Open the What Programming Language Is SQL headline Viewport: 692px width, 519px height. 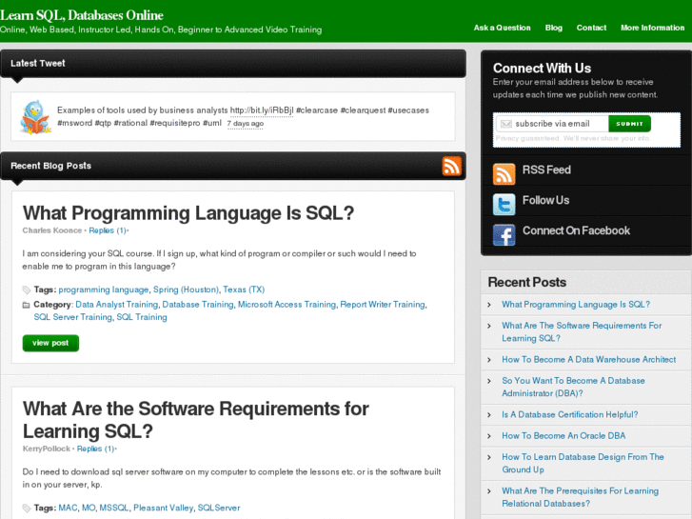[x=188, y=212]
